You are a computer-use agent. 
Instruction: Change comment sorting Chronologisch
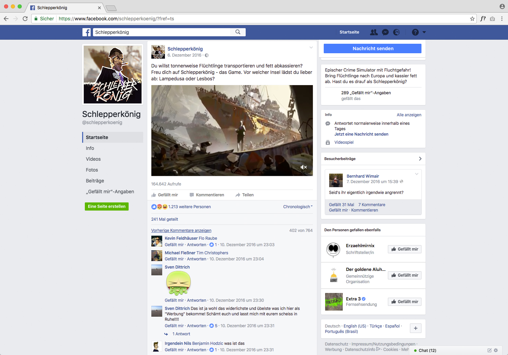(298, 207)
